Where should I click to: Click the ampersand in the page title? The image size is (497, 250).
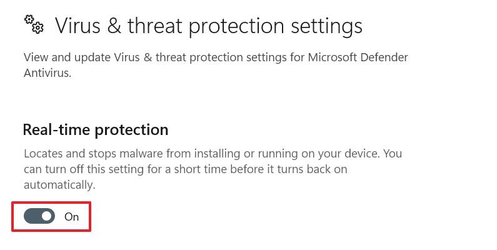(113, 26)
